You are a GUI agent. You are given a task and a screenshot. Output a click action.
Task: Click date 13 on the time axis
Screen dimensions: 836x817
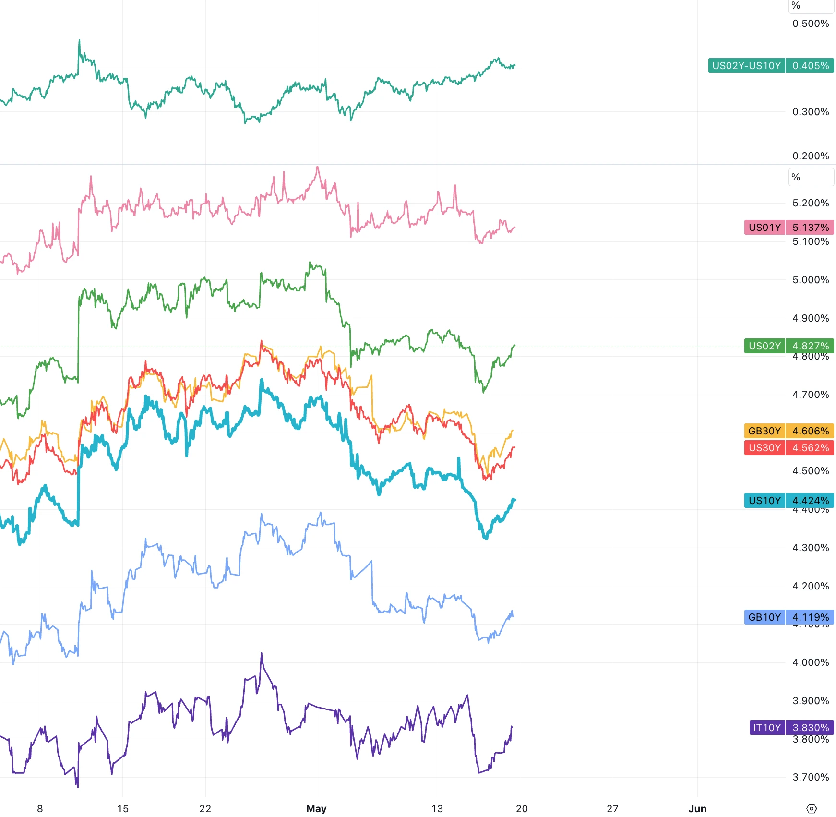pyautogui.click(x=437, y=808)
